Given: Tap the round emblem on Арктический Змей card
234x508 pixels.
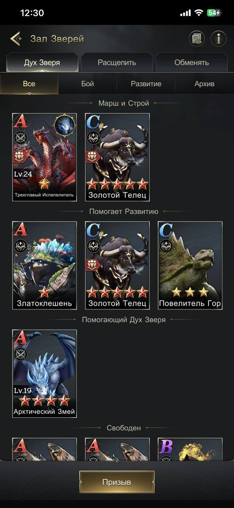Looking at the screenshot, I should point(20,354).
